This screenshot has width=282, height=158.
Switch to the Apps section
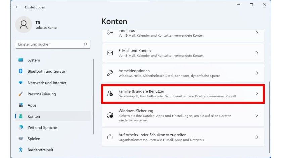[x=53, y=105]
